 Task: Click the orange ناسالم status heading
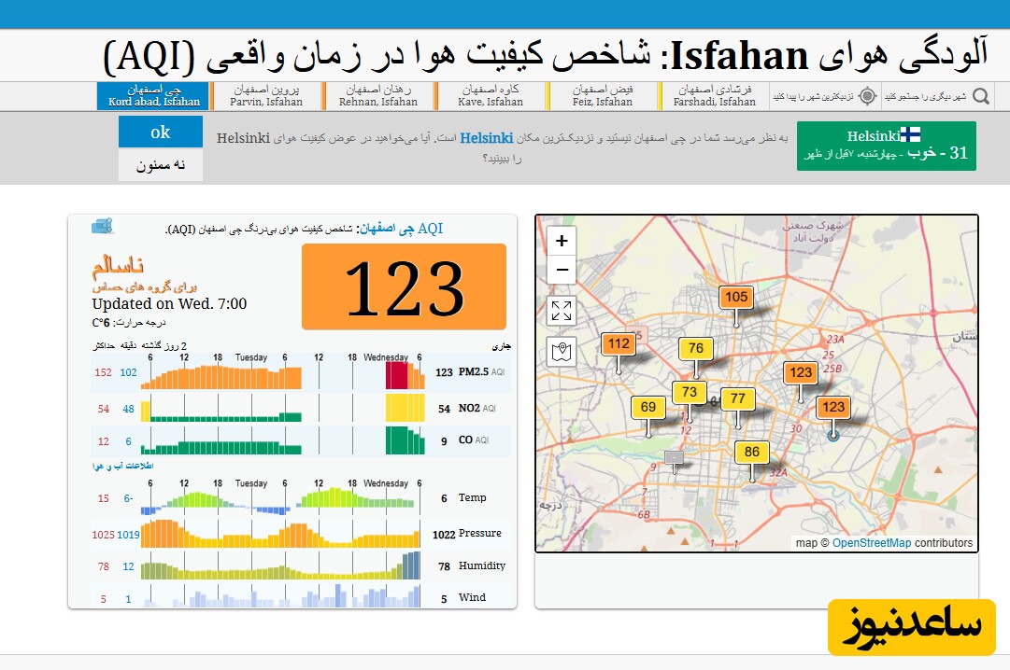tap(118, 266)
